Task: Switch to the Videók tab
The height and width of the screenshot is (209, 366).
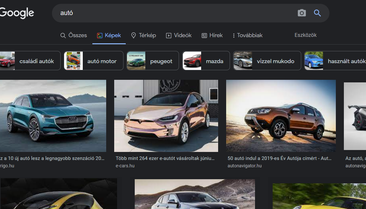Action: click(179, 35)
